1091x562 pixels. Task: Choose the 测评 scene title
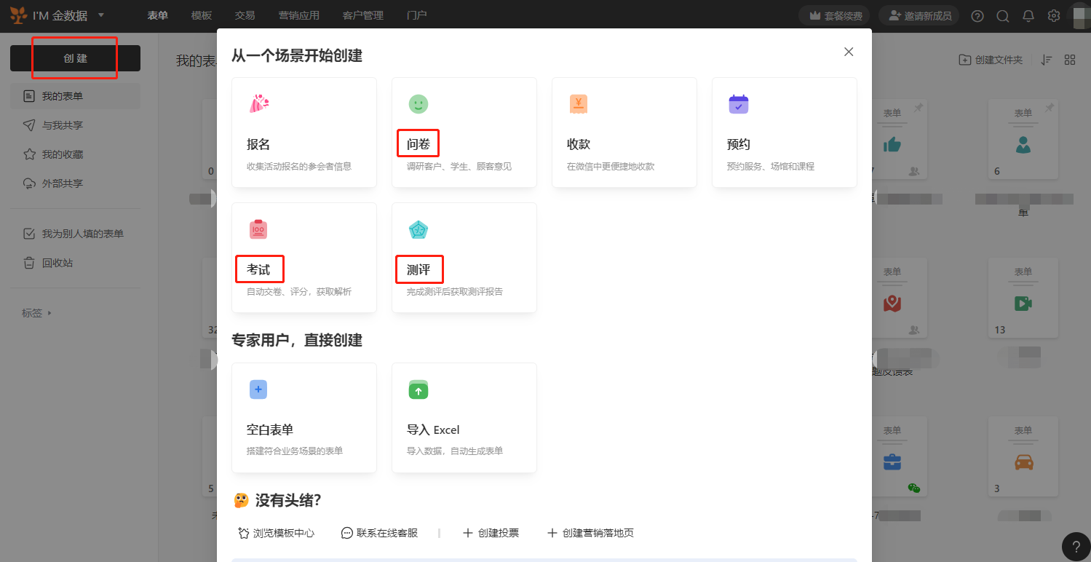coord(418,269)
